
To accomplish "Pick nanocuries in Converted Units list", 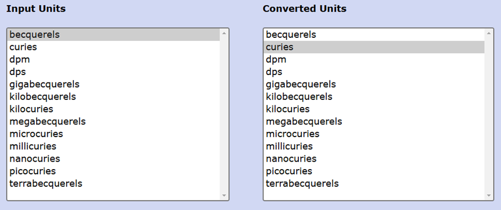I will (x=291, y=159).
